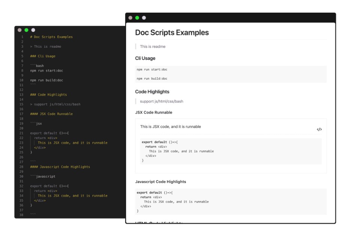Click the white right button in the editor window

[33, 30]
